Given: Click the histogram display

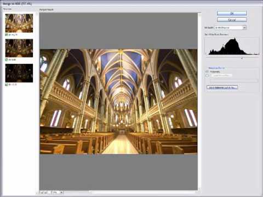Looking at the screenshot, I should (232, 47).
